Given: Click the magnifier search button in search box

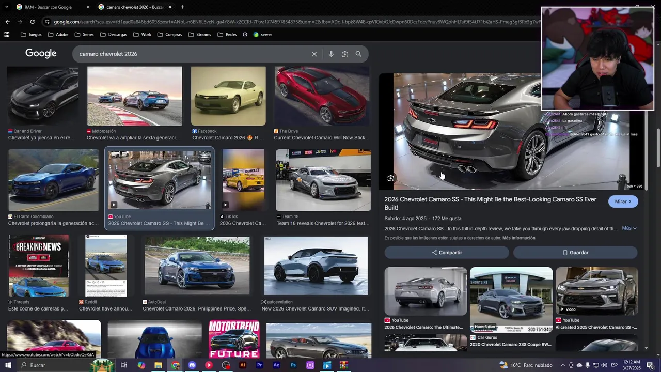Looking at the screenshot, I should pyautogui.click(x=358, y=54).
